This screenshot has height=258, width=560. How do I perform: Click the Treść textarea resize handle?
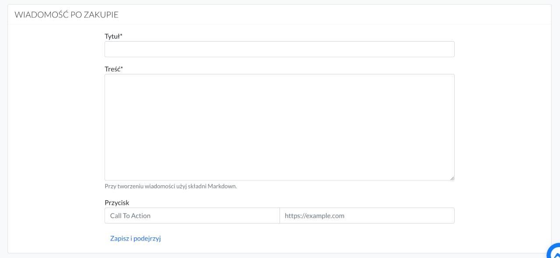tap(452, 178)
